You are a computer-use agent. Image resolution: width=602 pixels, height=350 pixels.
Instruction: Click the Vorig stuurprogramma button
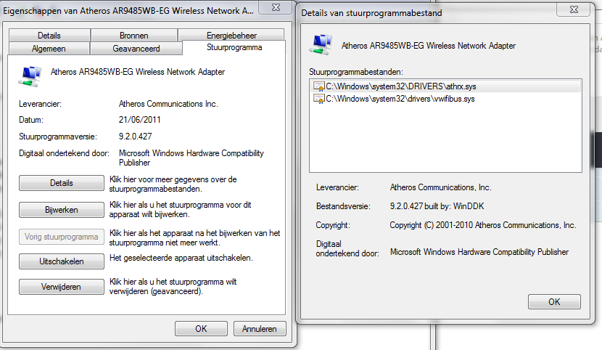click(62, 237)
